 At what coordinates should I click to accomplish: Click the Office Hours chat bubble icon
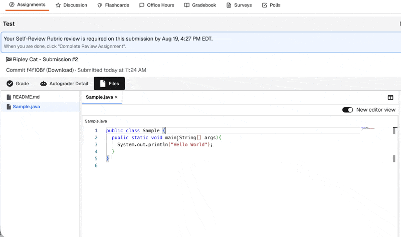click(142, 5)
